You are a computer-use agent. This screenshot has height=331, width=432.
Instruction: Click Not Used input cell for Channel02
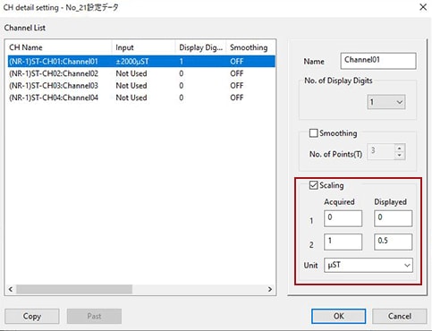pos(131,73)
